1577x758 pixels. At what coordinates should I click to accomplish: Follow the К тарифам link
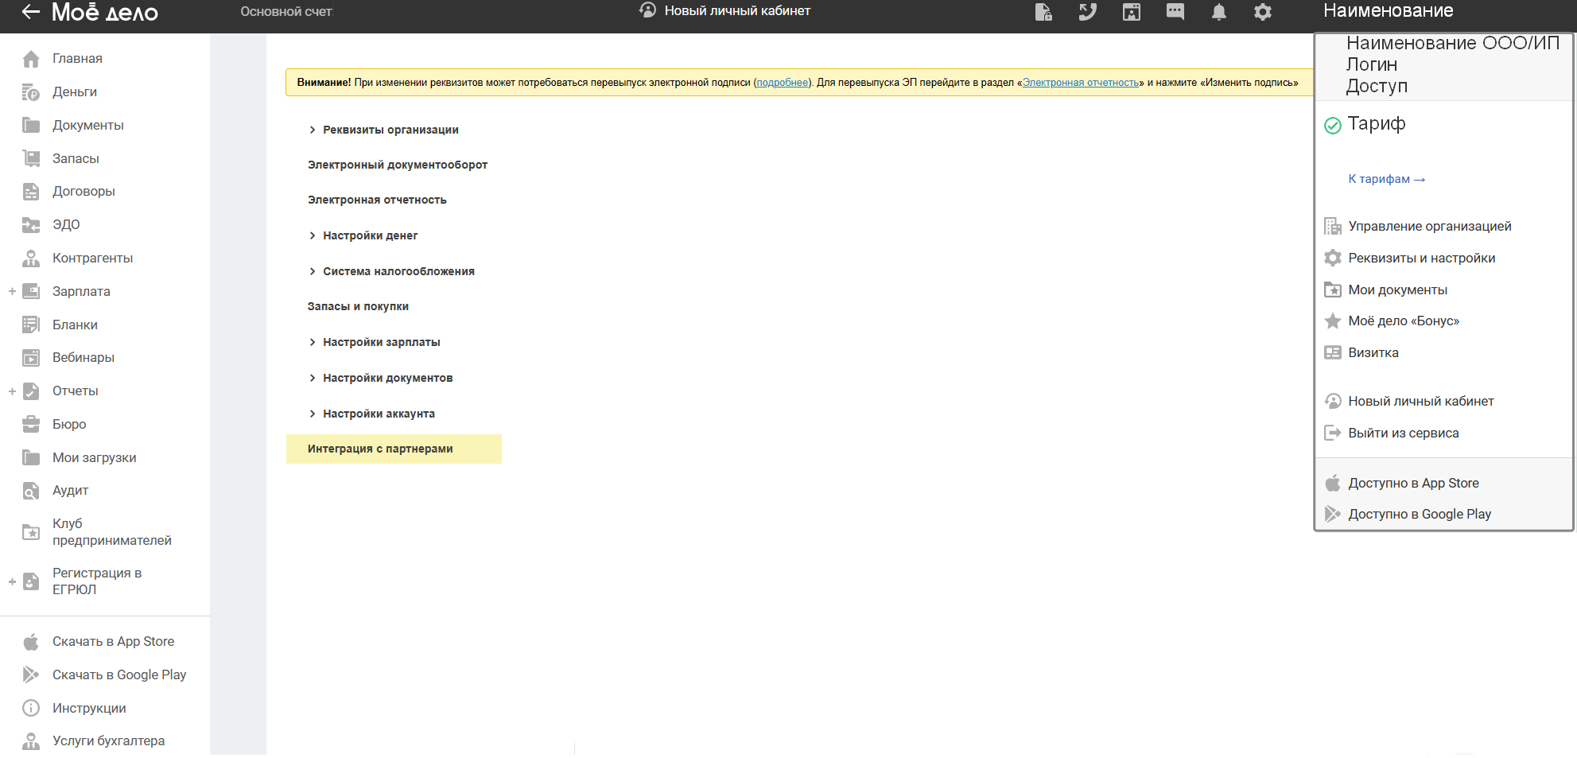(1386, 179)
